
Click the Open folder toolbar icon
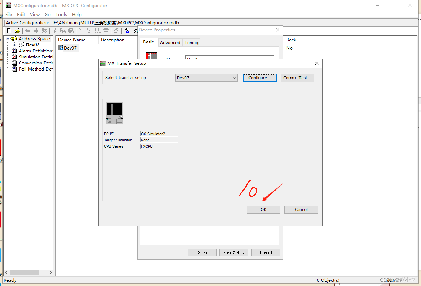click(18, 31)
